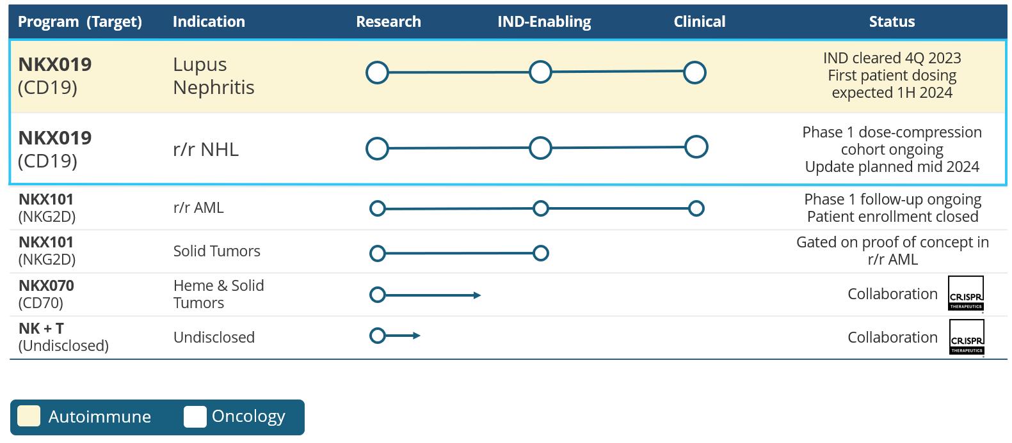Click NKX019 program name in Lupus row
1012x443 pixels.
pos(55,65)
